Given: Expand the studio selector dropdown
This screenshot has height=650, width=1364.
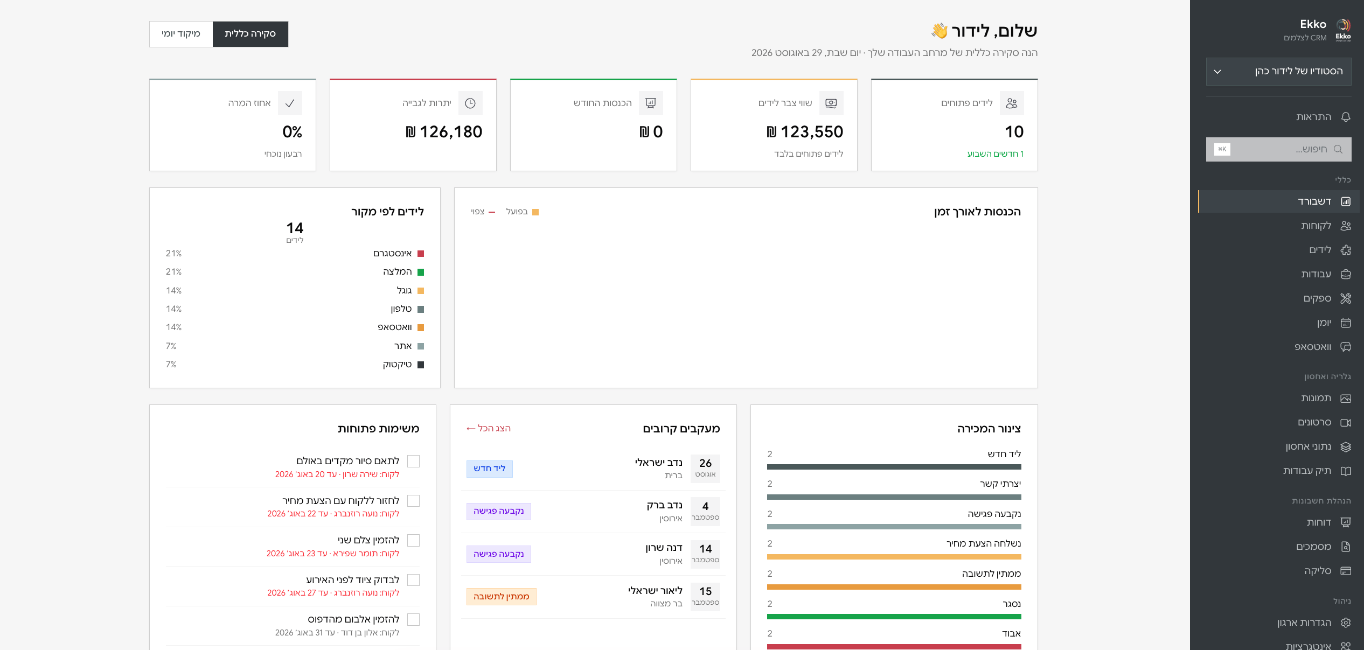Looking at the screenshot, I should click(x=1278, y=71).
